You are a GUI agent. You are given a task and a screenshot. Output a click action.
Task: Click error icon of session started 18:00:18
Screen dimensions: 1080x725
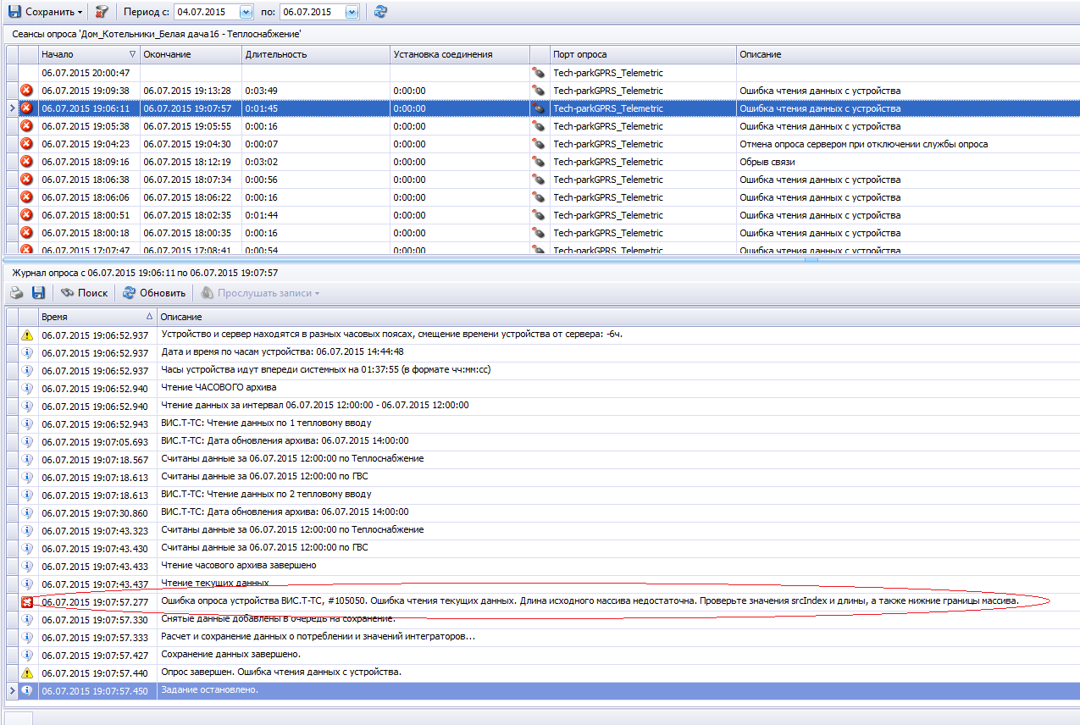click(26, 233)
